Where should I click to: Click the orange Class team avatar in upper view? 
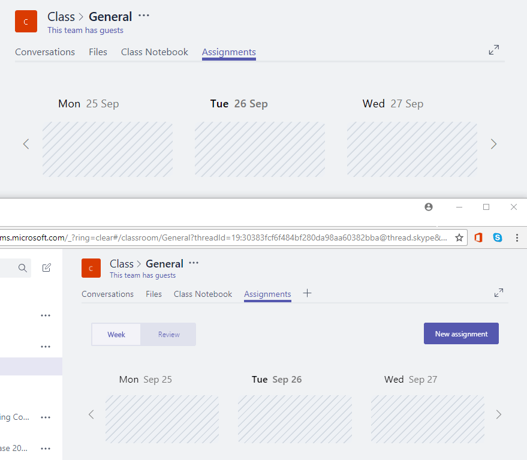pyautogui.click(x=26, y=22)
